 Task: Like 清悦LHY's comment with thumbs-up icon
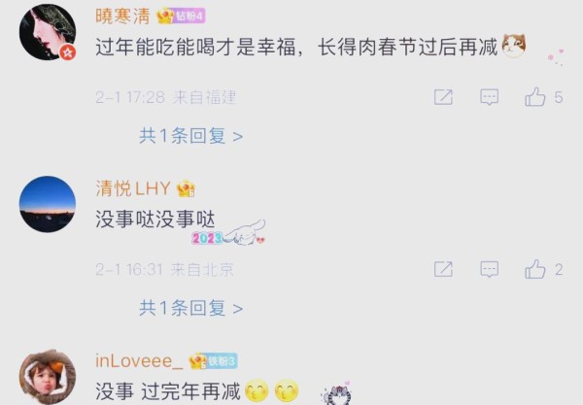tap(534, 269)
